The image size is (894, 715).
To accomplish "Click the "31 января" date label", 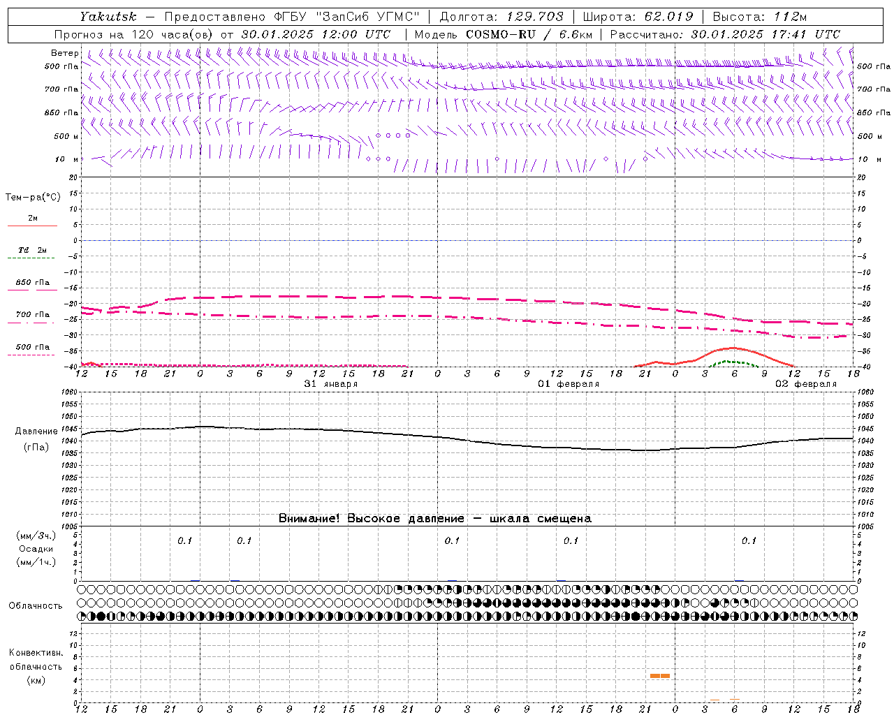I will pos(331,384).
